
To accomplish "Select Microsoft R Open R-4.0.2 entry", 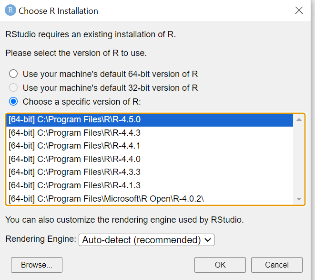I will coord(110,198).
